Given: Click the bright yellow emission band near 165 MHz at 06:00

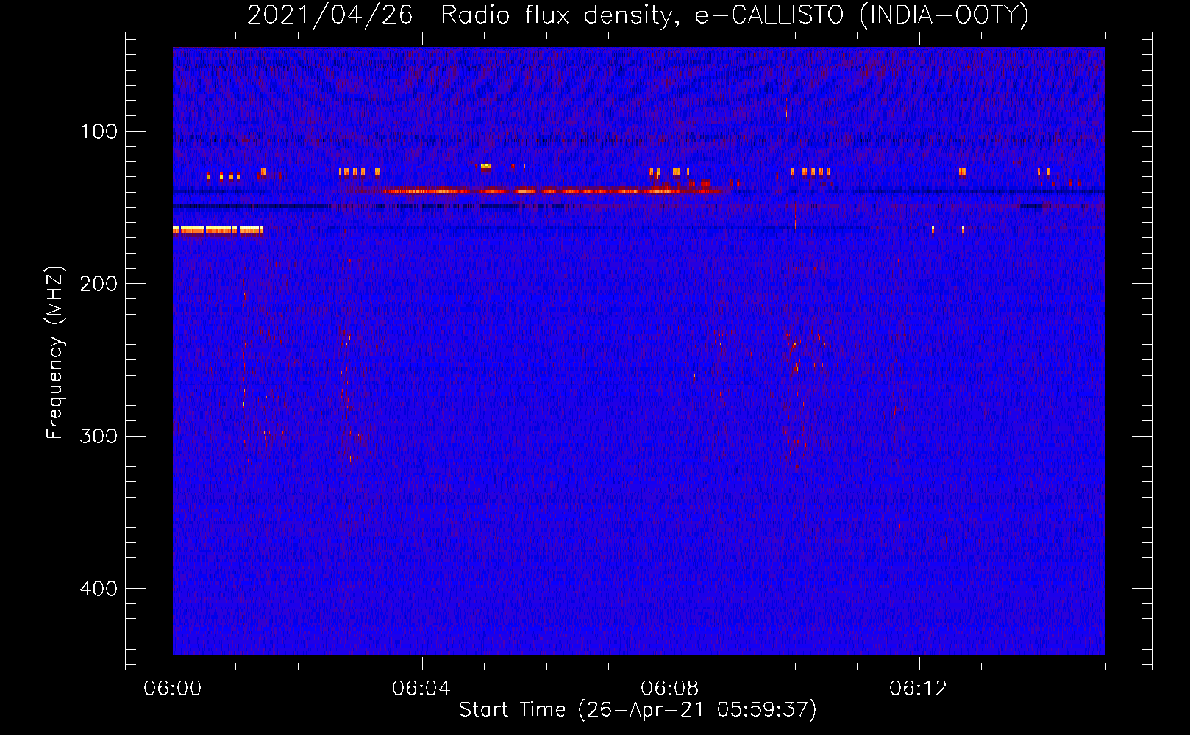Looking at the screenshot, I should click(218, 229).
